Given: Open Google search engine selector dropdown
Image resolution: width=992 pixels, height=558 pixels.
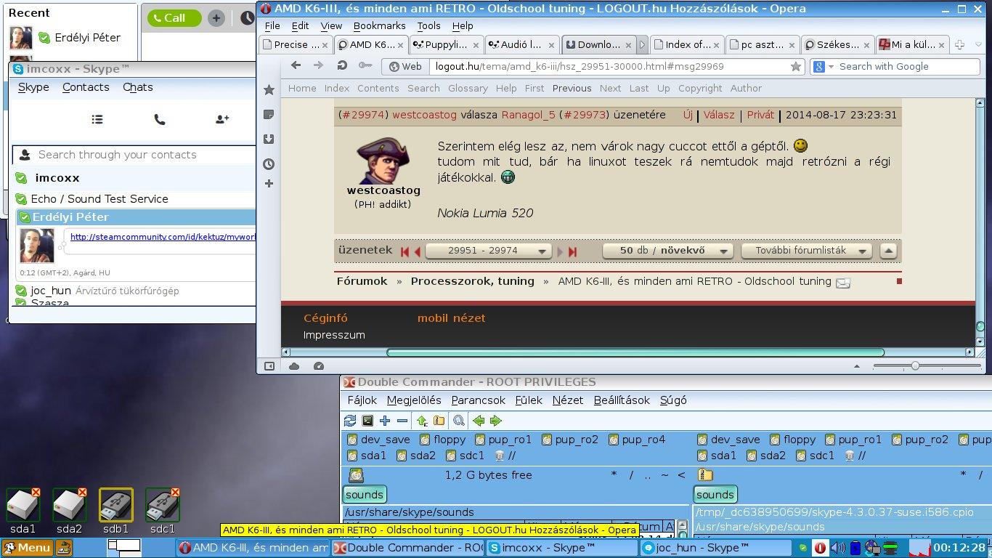Looking at the screenshot, I should (823, 66).
